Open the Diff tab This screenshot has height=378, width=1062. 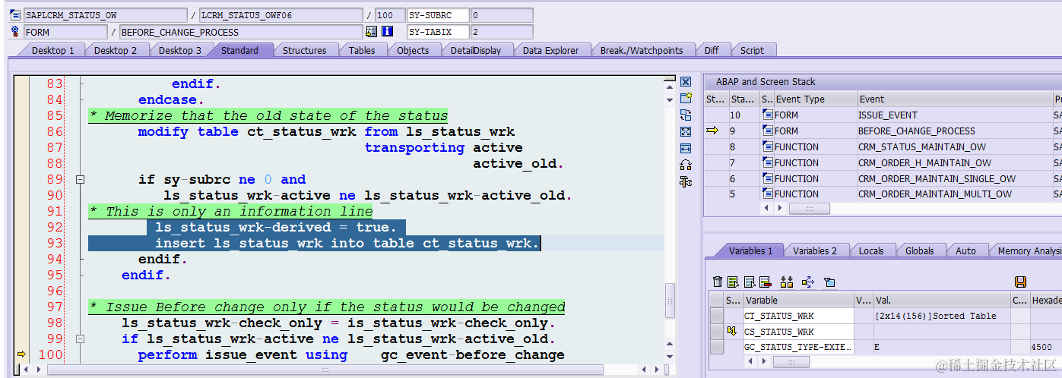712,50
